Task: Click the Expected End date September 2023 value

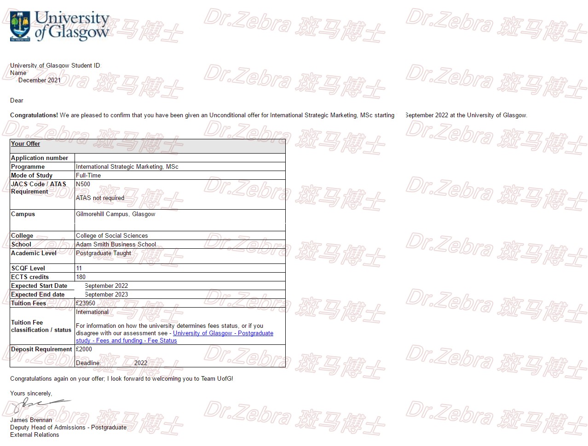Action: 106,295
